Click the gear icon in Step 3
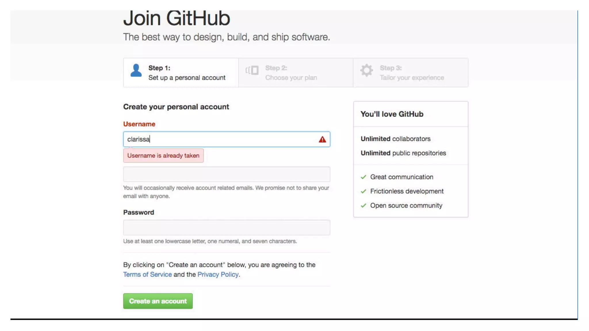 (x=366, y=70)
